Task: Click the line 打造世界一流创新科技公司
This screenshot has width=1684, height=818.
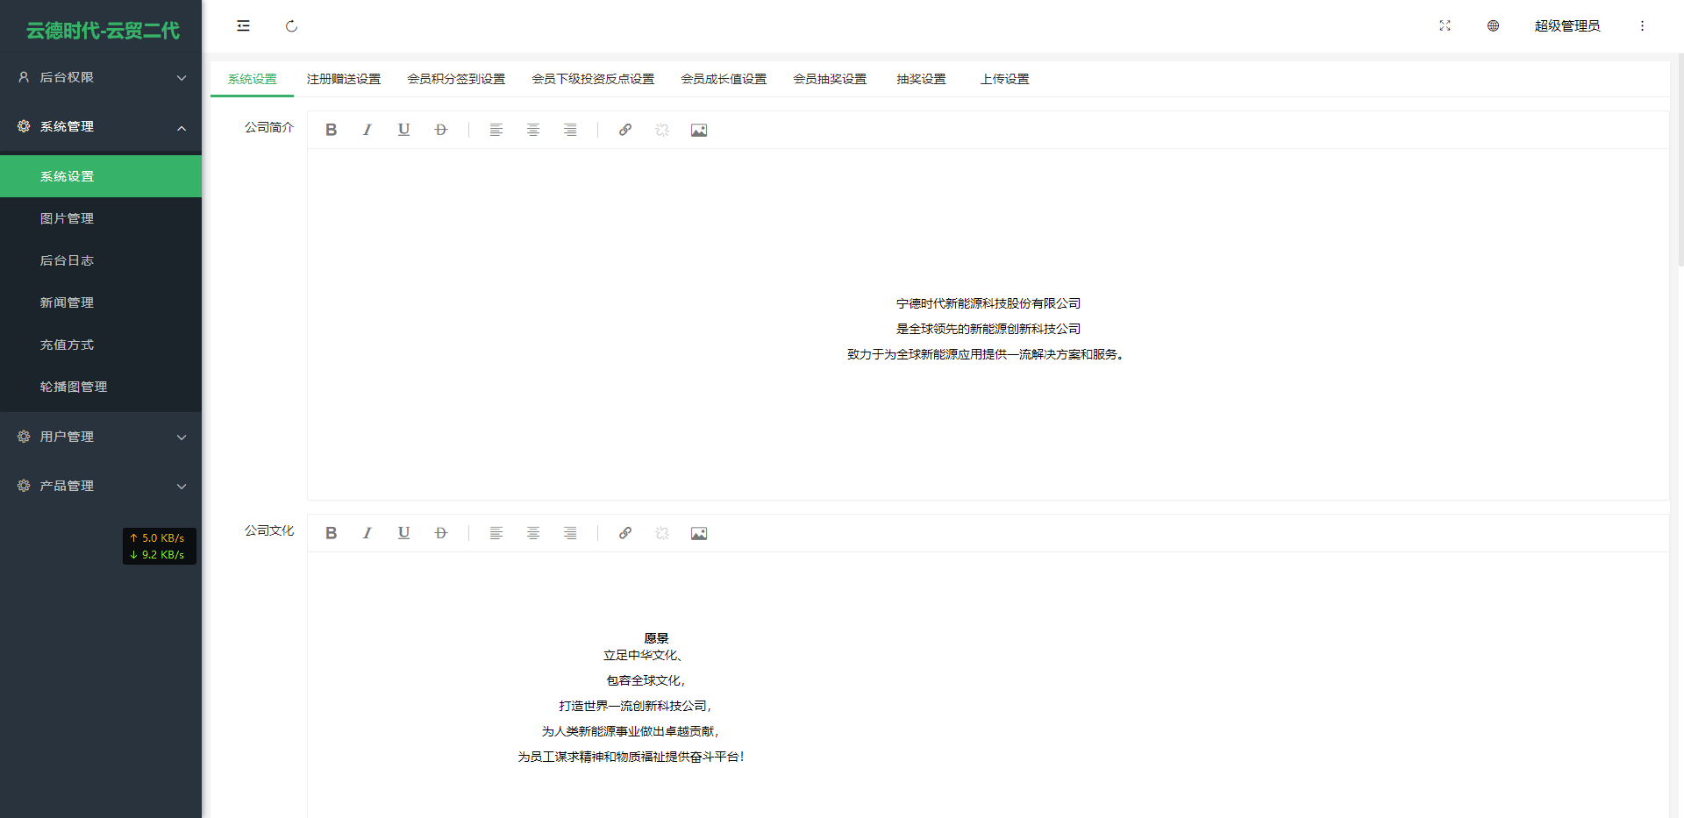Action: click(635, 706)
